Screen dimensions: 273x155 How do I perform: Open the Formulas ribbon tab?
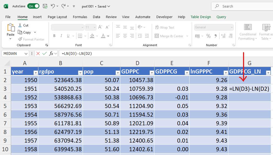pos(80,17)
